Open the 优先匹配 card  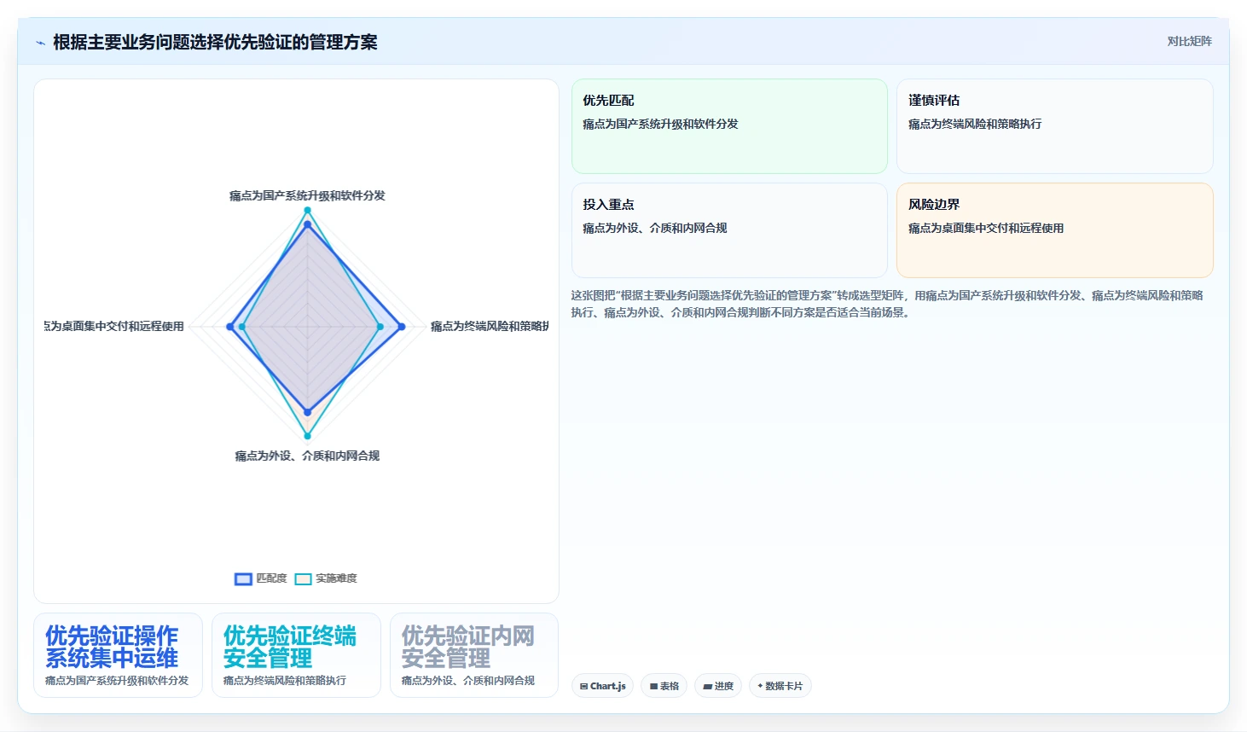click(729, 126)
